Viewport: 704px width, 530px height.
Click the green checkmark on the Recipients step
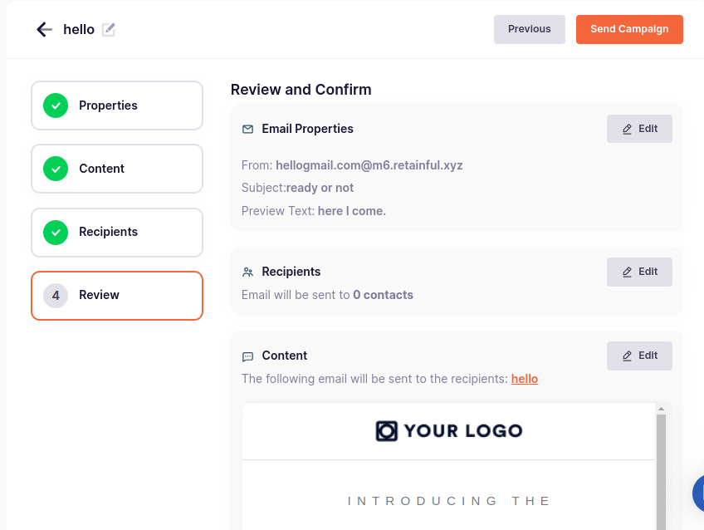point(55,233)
